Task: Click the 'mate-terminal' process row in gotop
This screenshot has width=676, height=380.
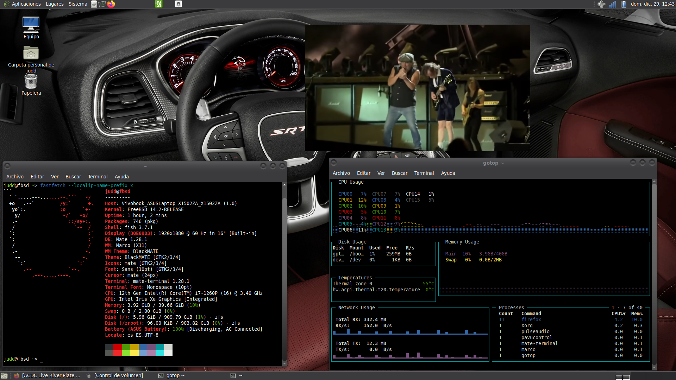Action: click(x=570, y=343)
